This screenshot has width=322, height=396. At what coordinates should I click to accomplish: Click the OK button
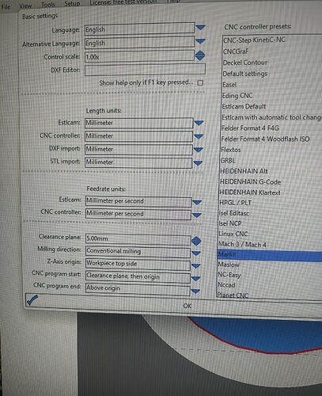click(188, 306)
